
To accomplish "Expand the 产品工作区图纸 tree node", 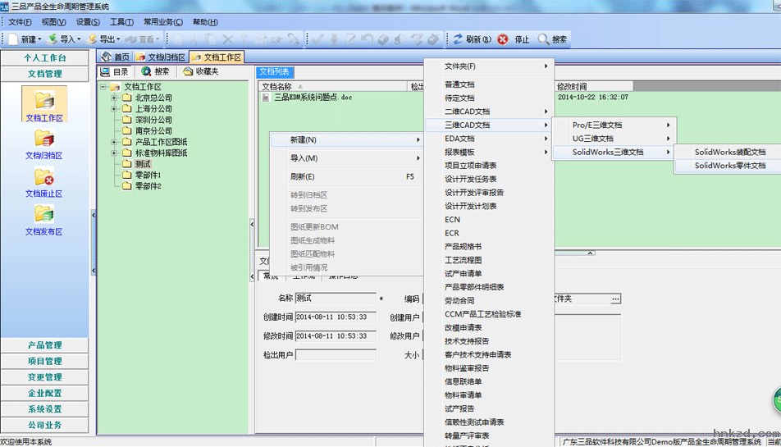I will [x=114, y=142].
